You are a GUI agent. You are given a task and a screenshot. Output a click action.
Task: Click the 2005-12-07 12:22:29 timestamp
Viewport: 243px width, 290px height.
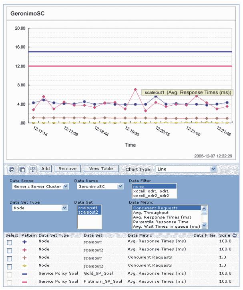pyautogui.click(x=213, y=156)
